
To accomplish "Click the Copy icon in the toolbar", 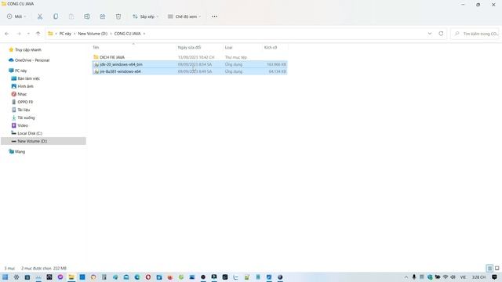I will click(56, 16).
